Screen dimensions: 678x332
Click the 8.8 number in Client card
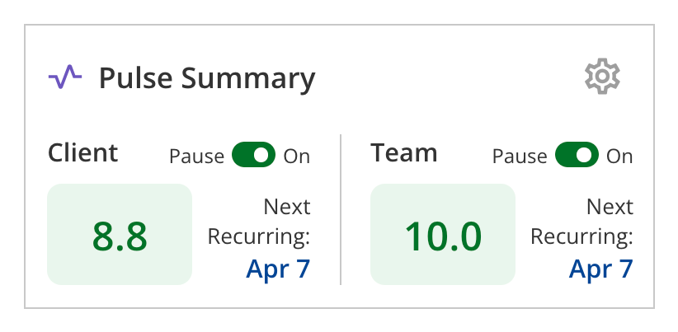point(120,236)
